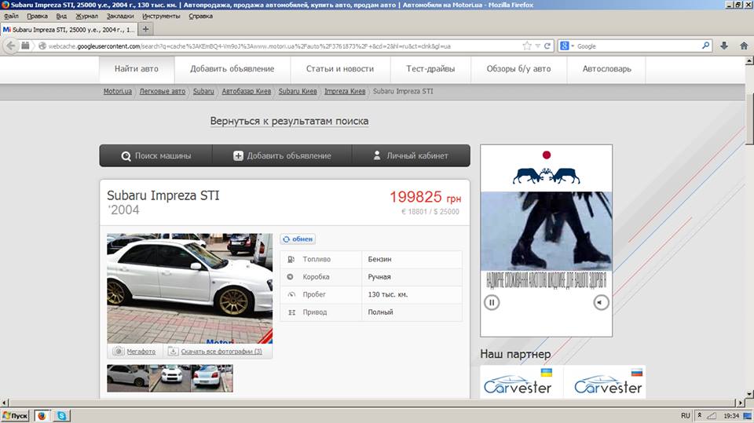754x423 pixels.
Task: Click RU language indicator in tray
Action: tap(685, 416)
